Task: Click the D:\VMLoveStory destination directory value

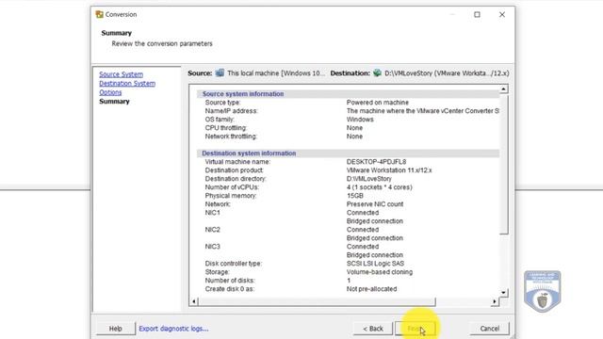Action: 368,179
